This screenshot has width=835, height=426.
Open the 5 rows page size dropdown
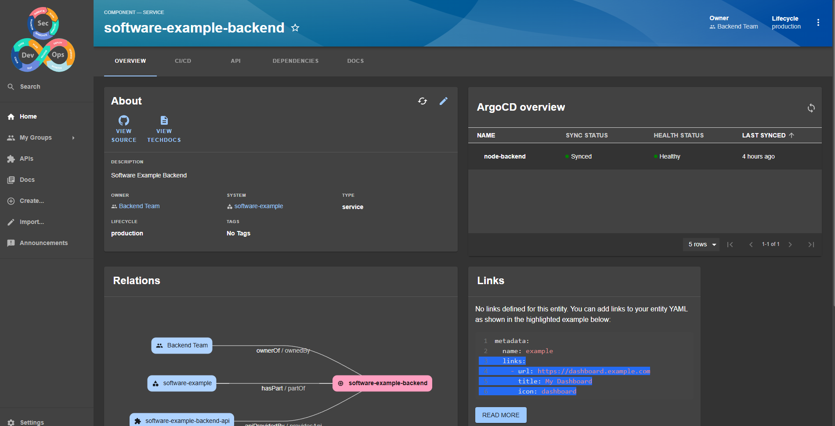[x=701, y=245]
